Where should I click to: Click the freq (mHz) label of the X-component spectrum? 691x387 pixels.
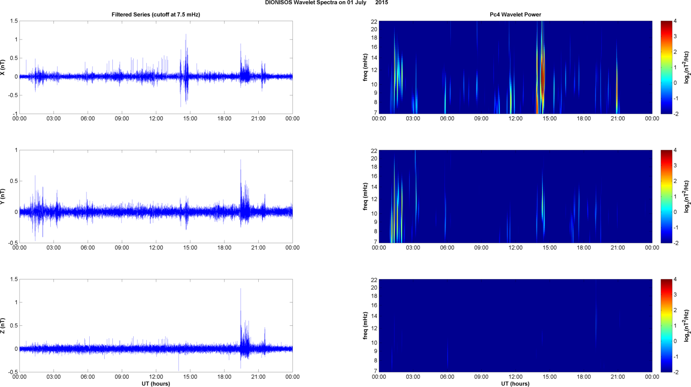pos(365,68)
